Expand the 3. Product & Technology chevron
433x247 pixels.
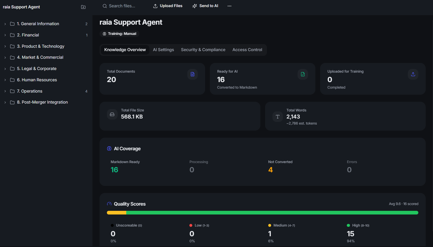coord(5,46)
